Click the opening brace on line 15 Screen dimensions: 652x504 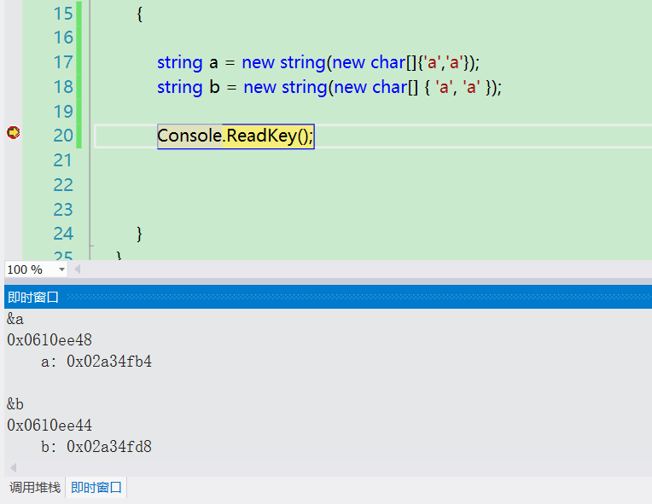pyautogui.click(x=140, y=14)
